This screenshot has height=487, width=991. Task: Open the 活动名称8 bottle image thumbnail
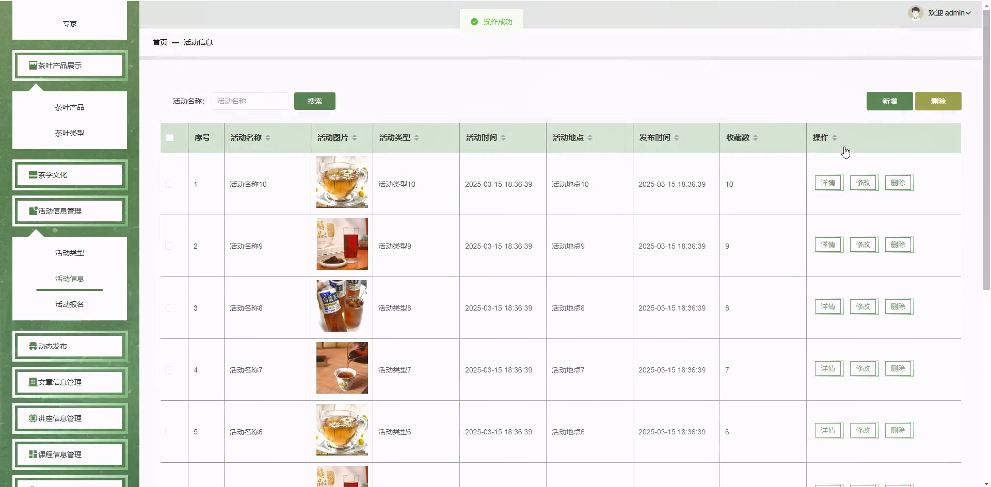tap(342, 306)
